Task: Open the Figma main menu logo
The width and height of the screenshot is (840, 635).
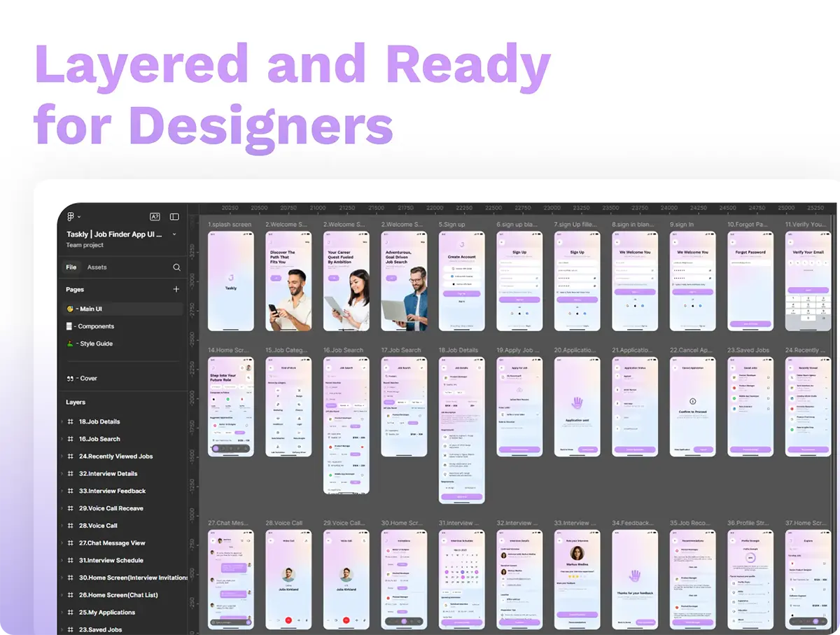Action: [71, 217]
